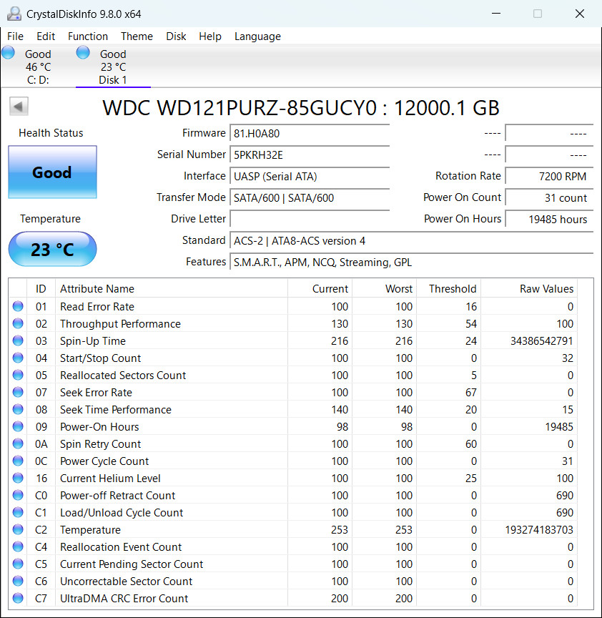The height and width of the screenshot is (618, 602).
Task: Click the blue status orb for Disk 1
Action: click(x=83, y=52)
